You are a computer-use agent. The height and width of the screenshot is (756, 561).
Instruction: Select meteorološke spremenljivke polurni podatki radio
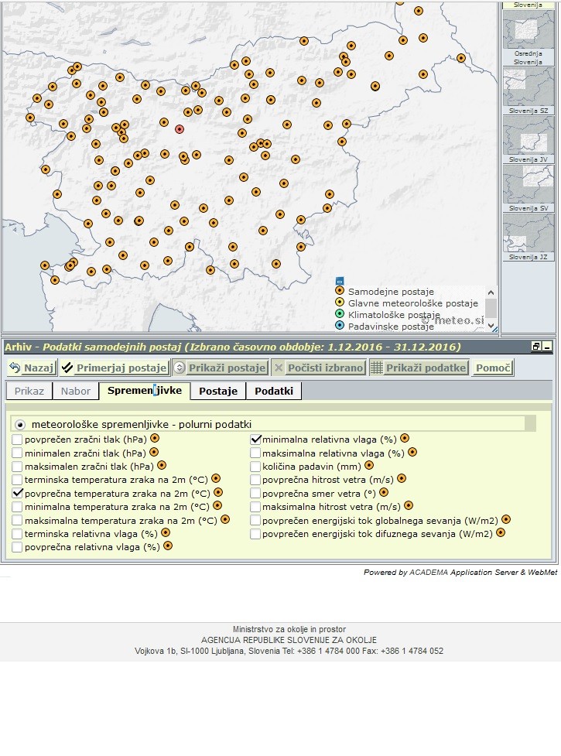(x=20, y=424)
